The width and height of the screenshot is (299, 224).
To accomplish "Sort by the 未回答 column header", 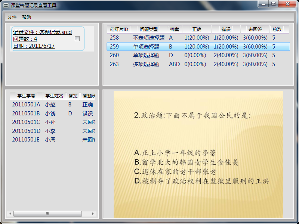I will 255,29.
